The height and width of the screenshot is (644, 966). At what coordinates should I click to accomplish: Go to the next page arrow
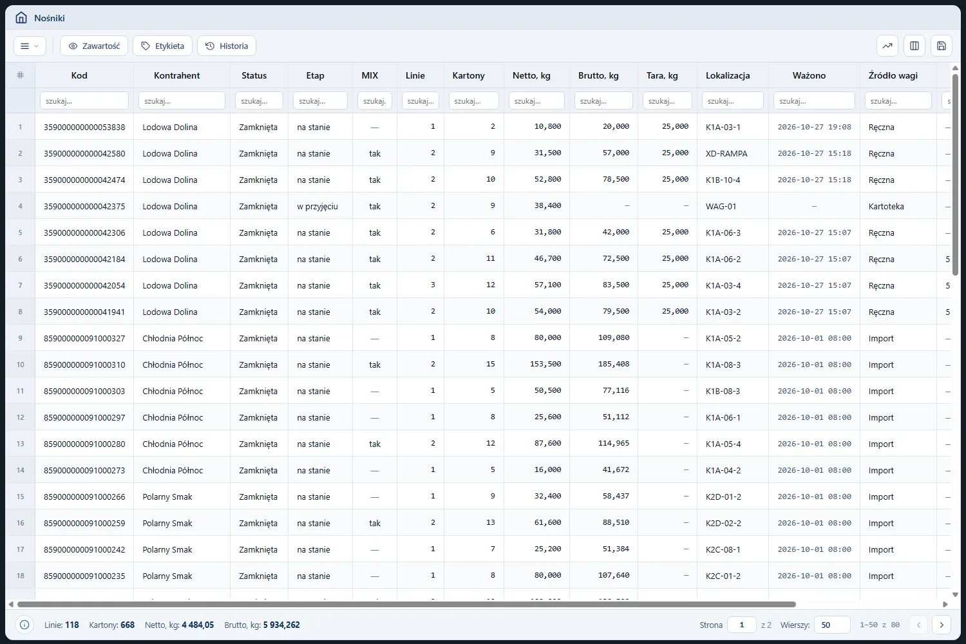pyautogui.click(x=942, y=625)
